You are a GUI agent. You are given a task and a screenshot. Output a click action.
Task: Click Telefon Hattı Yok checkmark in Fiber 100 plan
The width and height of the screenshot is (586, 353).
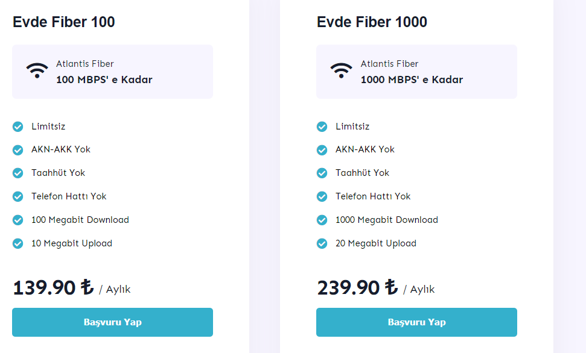tap(18, 196)
